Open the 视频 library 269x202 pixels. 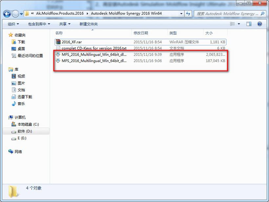point(21,76)
